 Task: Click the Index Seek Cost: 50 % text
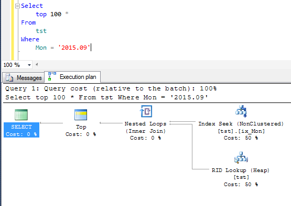(x=241, y=138)
